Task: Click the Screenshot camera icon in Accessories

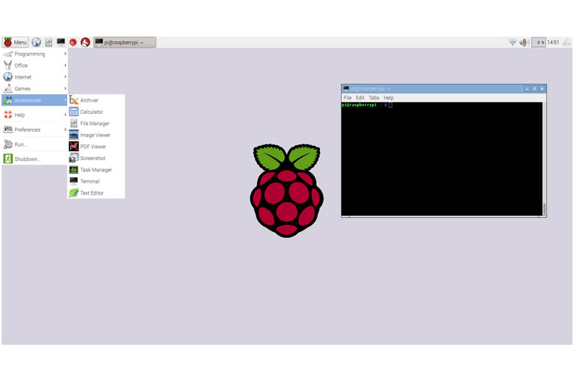Action: tap(73, 158)
